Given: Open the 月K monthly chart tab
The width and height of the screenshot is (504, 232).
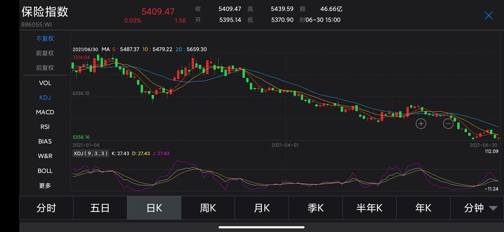Looking at the screenshot, I should [261, 208].
